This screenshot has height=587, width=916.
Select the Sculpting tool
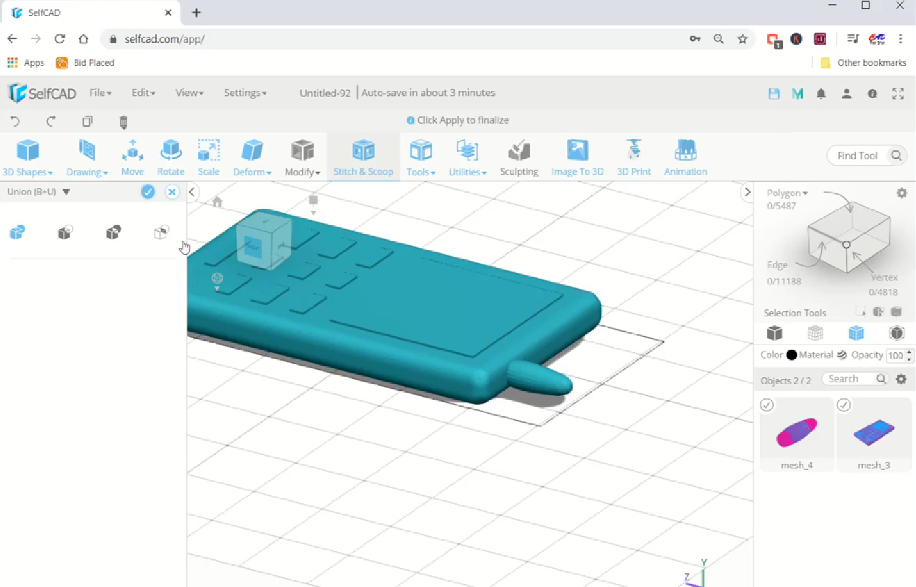519,158
